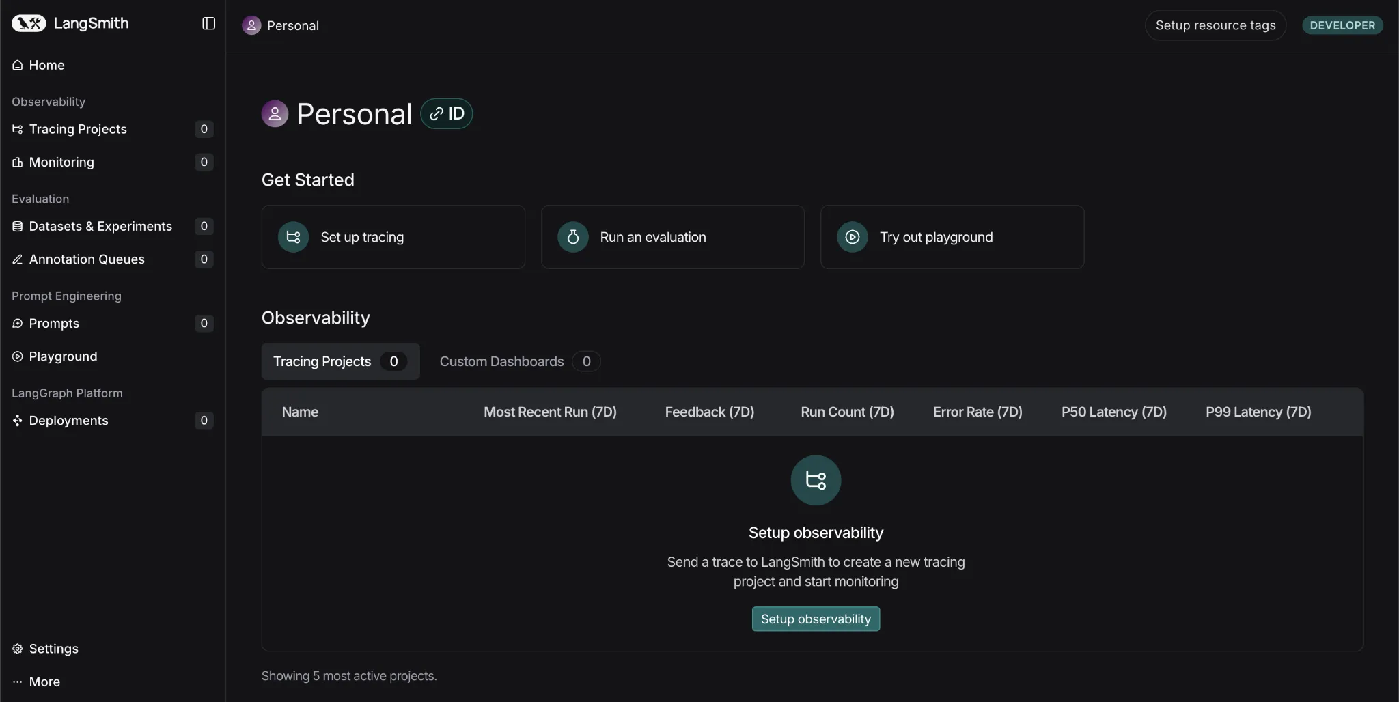Click the LangSmith logo icon
This screenshot has width=1399, height=702.
pyautogui.click(x=29, y=24)
